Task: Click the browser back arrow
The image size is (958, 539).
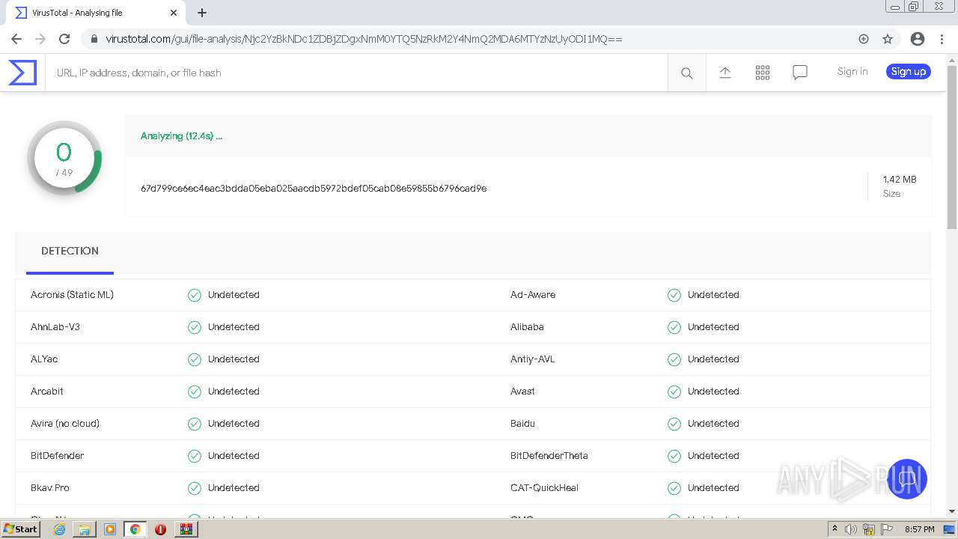Action: [x=16, y=39]
